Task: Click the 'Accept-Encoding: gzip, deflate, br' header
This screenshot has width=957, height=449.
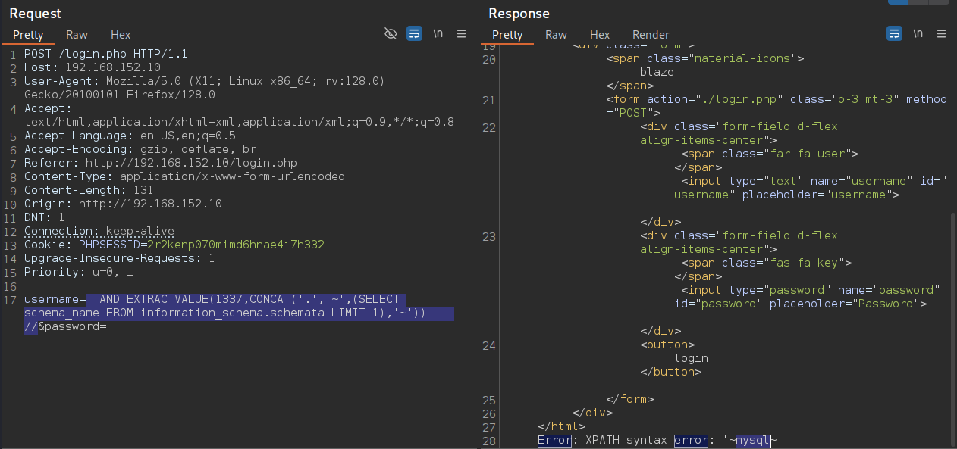Action: 140,150
